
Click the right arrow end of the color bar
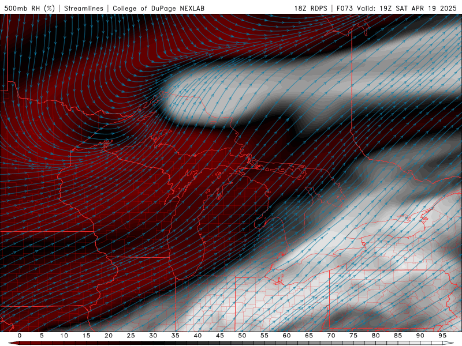(x=449, y=343)
